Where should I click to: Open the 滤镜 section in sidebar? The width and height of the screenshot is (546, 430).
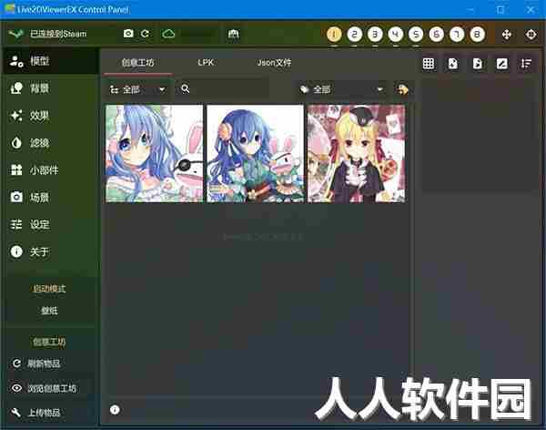coord(50,143)
